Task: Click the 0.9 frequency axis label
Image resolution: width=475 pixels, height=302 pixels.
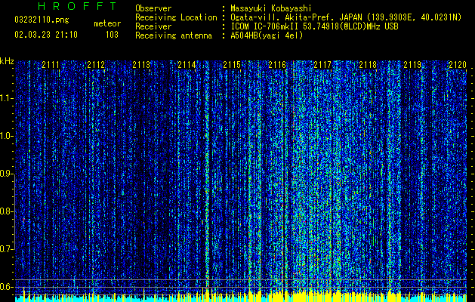Action: click(x=7, y=174)
